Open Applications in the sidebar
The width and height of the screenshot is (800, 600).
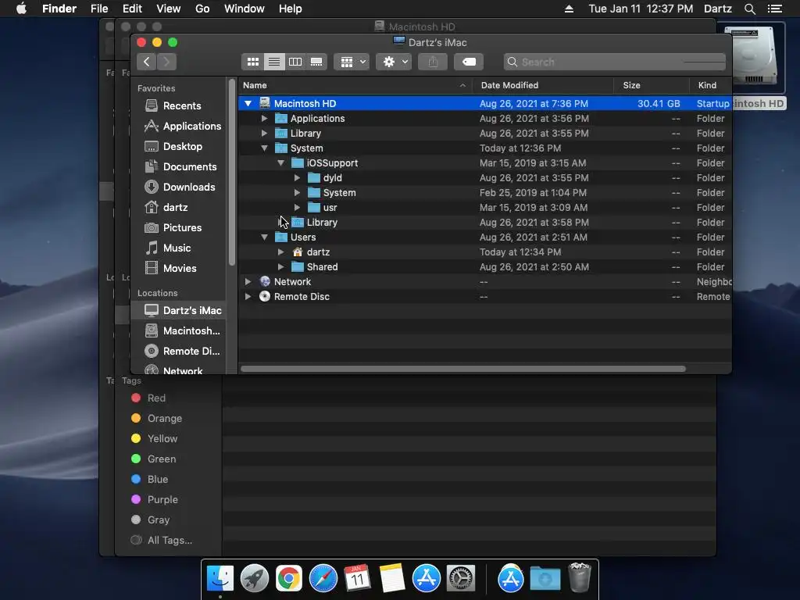(182, 126)
